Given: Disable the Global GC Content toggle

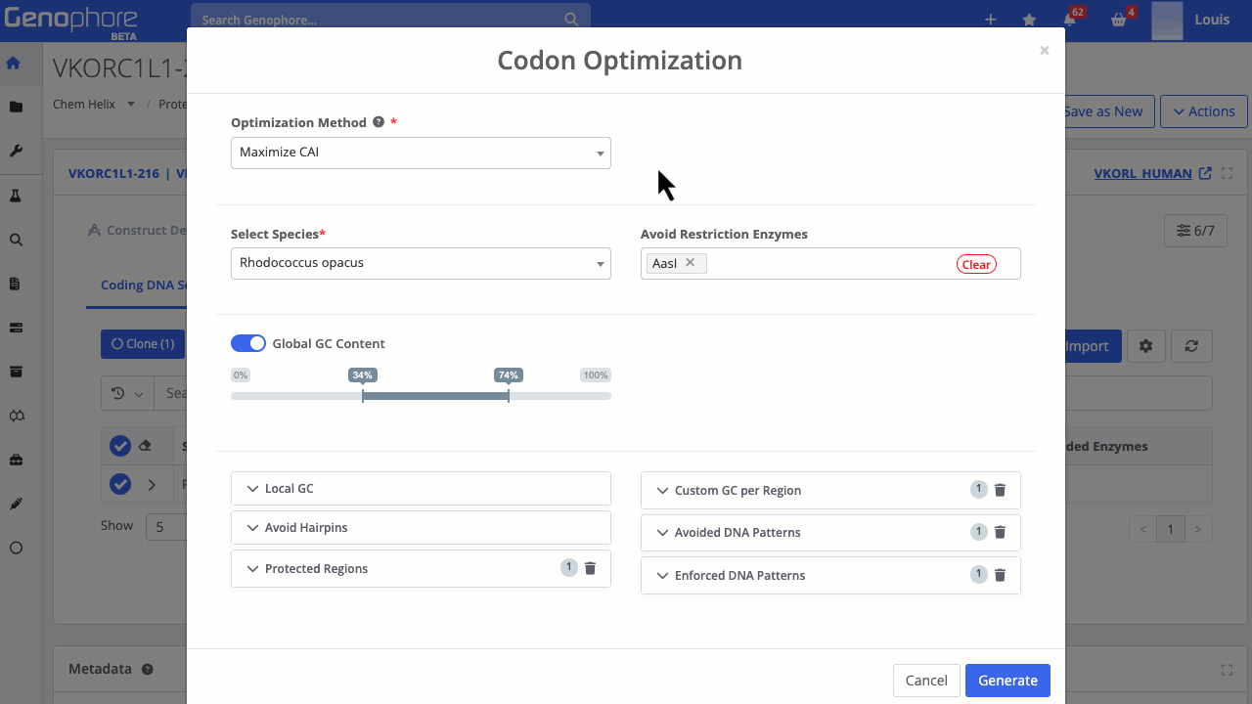Looking at the screenshot, I should click(x=247, y=343).
